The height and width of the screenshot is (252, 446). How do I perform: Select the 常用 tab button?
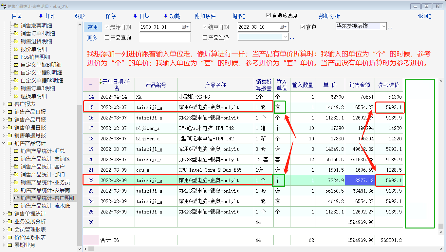pyautogui.click(x=93, y=27)
